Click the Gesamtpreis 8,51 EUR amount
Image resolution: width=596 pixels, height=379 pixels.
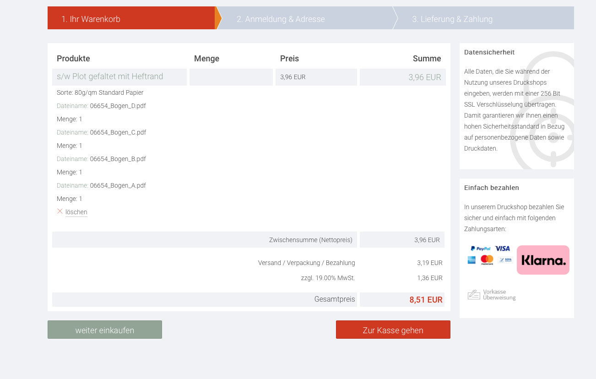[x=426, y=300]
